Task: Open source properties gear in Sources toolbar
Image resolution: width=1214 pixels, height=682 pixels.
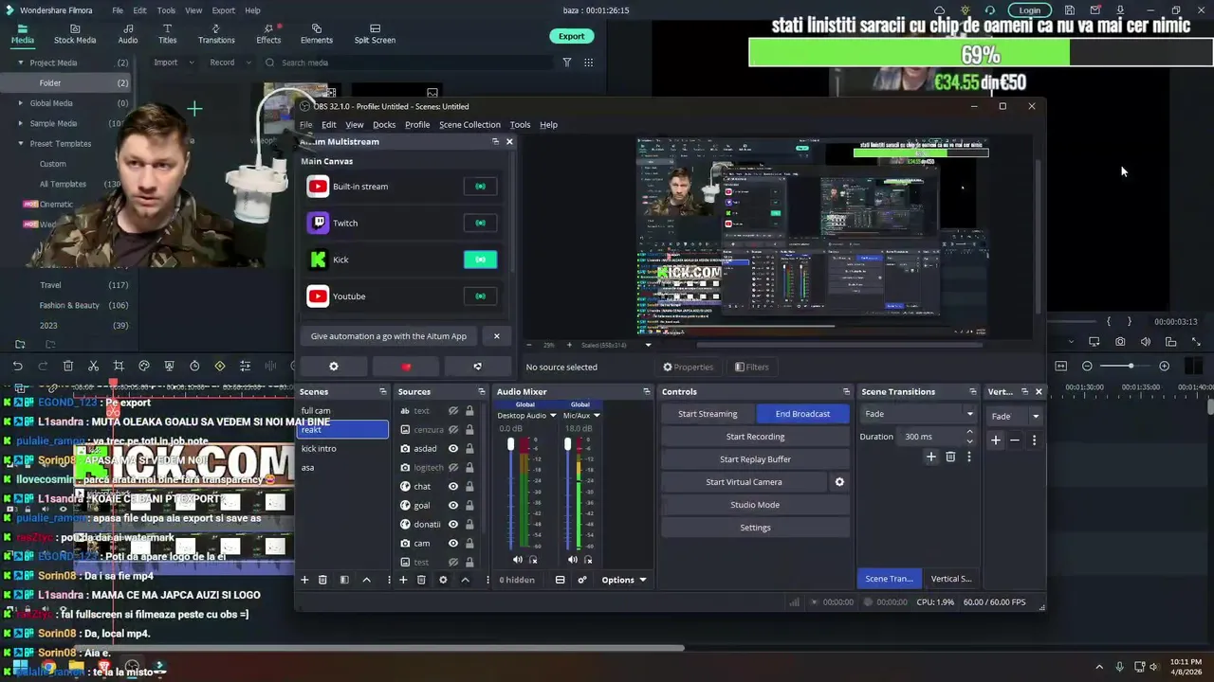Action: click(443, 580)
